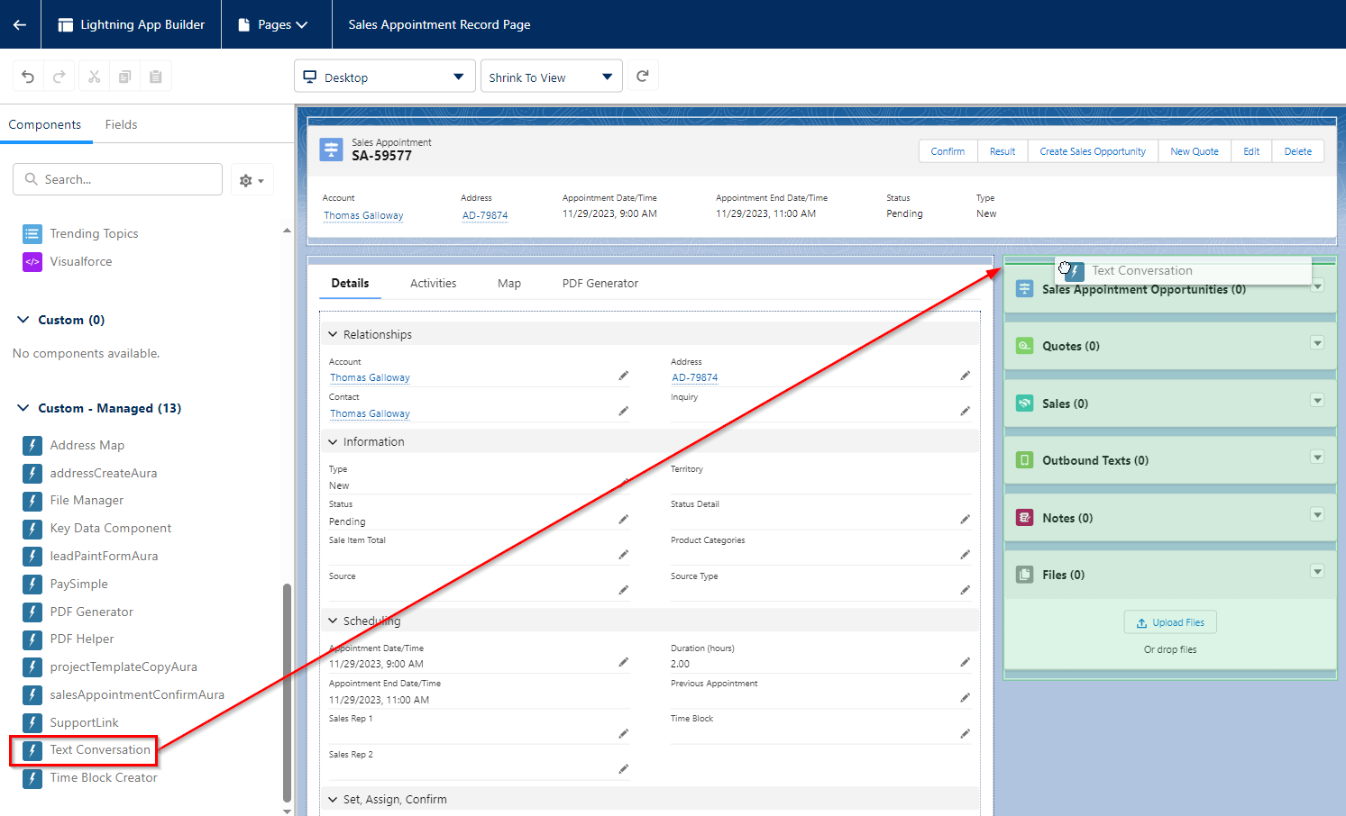This screenshot has width=1346, height=816.
Task: Expand the Quotes related list dropdown
Action: [x=1317, y=345]
